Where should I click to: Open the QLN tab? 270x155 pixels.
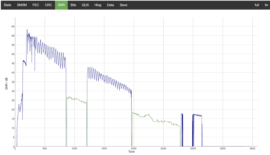(x=85, y=5)
